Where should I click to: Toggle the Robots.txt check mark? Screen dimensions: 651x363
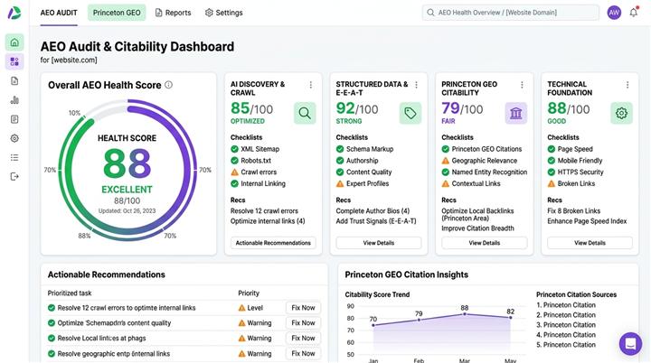(x=234, y=161)
